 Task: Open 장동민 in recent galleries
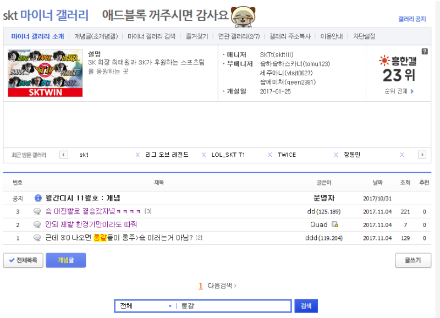(x=352, y=155)
